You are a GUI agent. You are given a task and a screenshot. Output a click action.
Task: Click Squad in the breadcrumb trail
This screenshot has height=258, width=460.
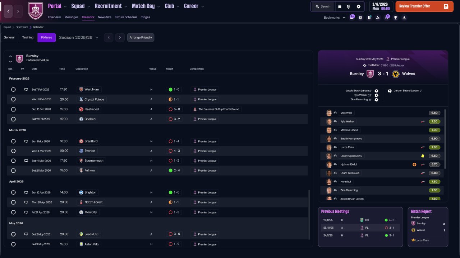7,27
